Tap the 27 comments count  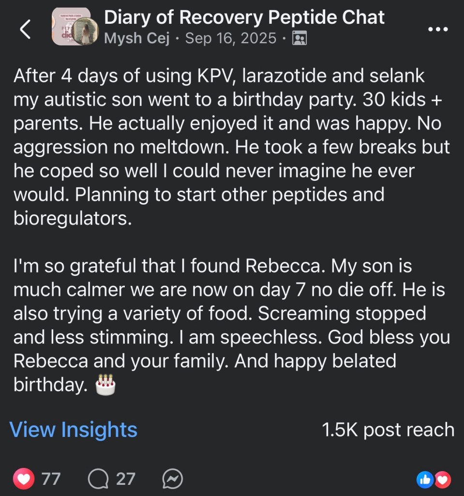pos(126,479)
